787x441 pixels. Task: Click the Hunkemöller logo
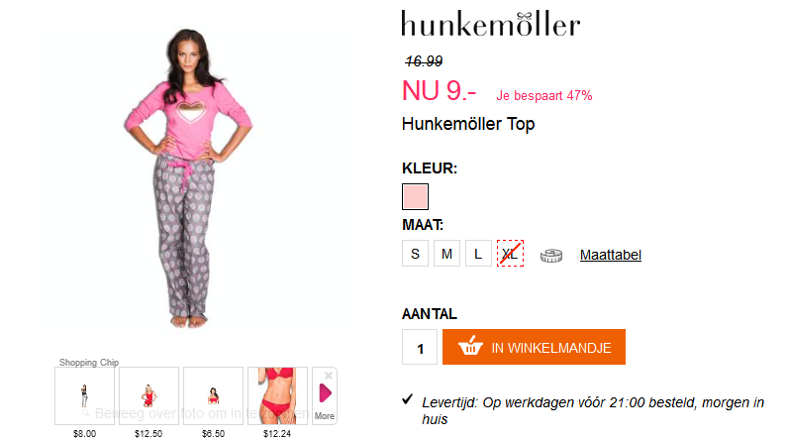coord(490,24)
